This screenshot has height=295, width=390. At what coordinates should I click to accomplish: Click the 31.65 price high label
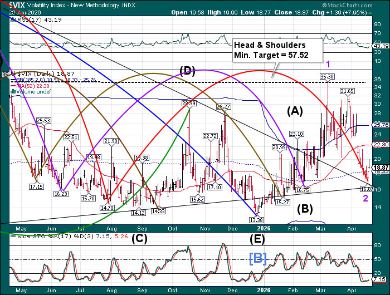click(x=348, y=91)
